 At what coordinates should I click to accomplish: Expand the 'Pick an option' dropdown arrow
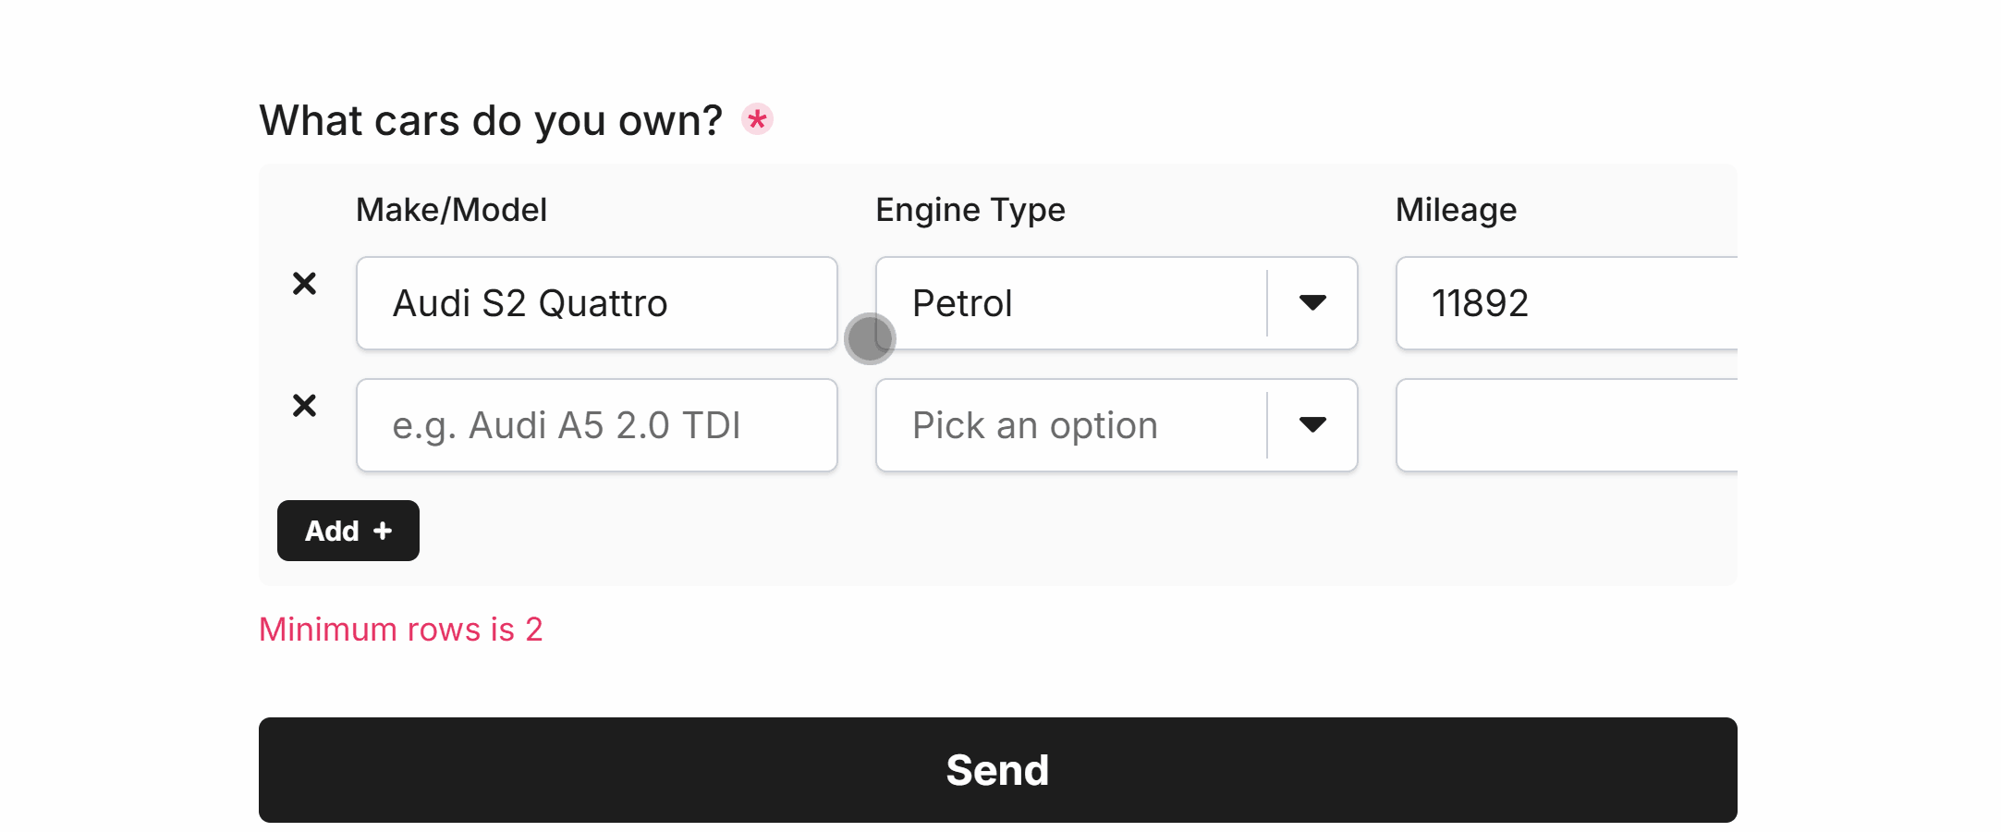click(x=1312, y=425)
